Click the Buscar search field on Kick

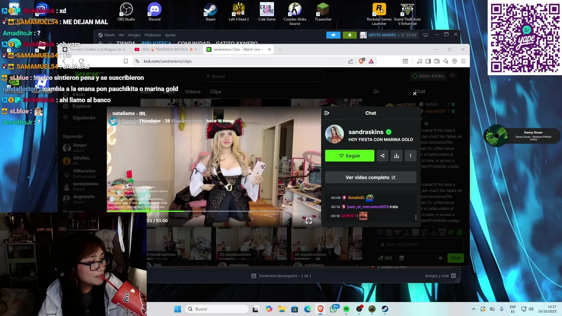[x=263, y=76]
